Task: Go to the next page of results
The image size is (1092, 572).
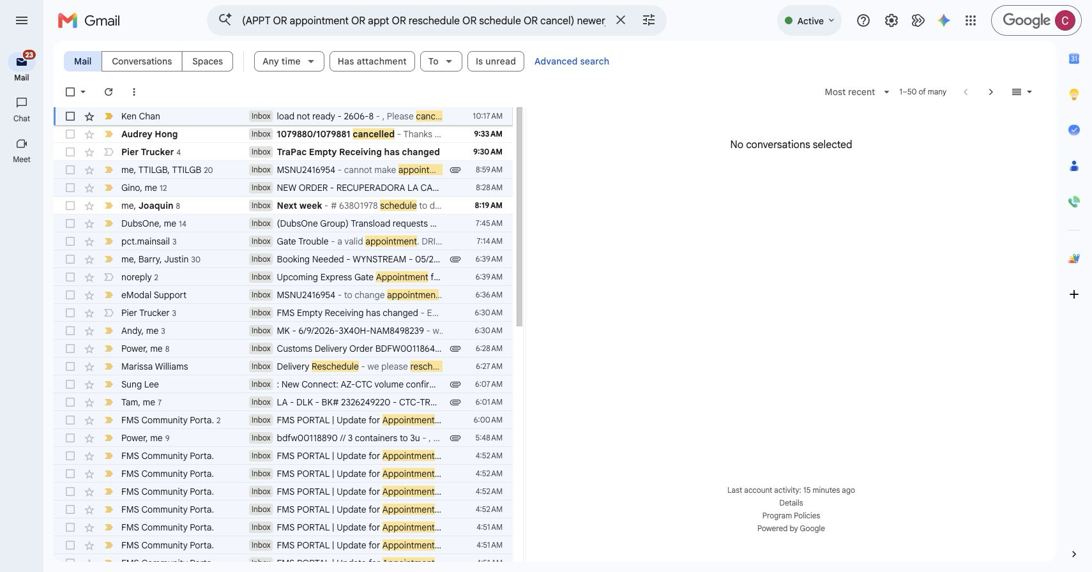Action: pyautogui.click(x=990, y=92)
